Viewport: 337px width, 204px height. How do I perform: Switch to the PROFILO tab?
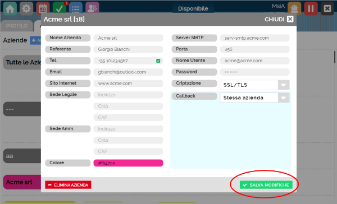point(16,26)
